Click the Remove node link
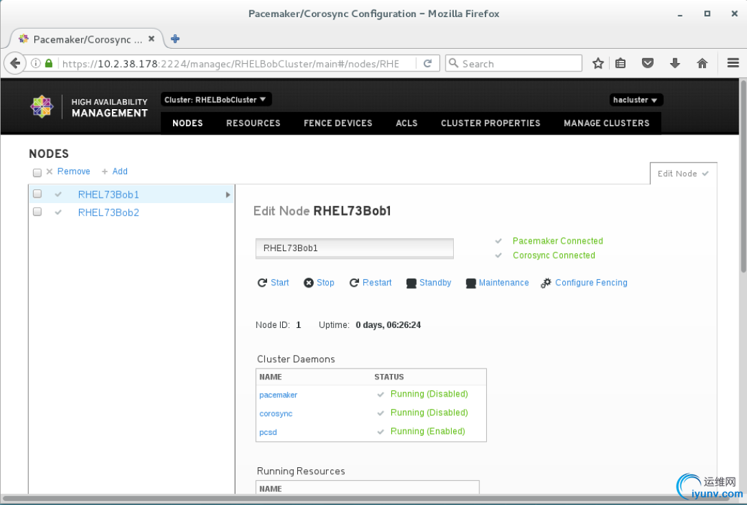Image resolution: width=747 pixels, height=505 pixels. click(x=74, y=172)
